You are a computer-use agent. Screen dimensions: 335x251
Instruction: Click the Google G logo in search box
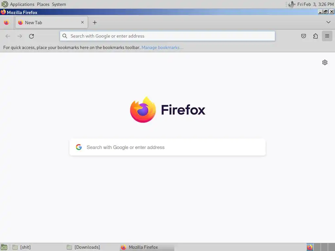click(x=79, y=147)
